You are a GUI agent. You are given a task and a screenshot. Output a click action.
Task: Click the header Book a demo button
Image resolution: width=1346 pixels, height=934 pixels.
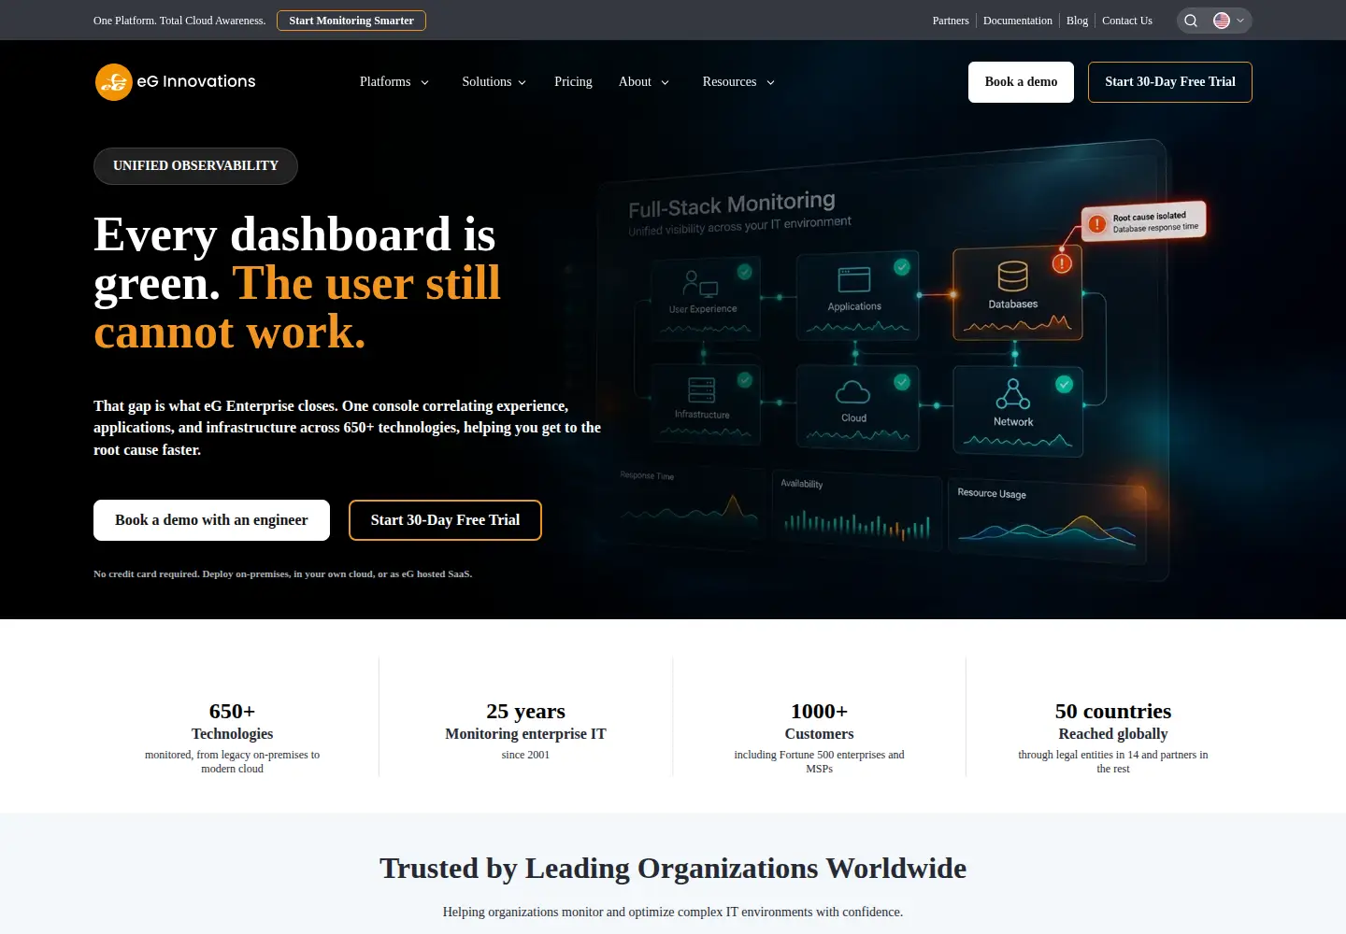[x=1021, y=82]
